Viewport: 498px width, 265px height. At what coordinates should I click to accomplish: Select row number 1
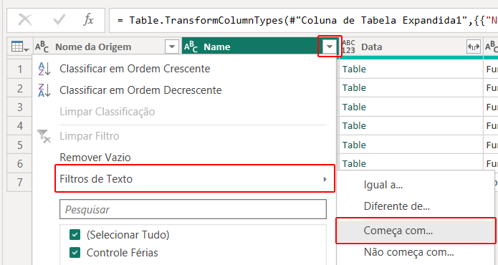click(x=19, y=69)
